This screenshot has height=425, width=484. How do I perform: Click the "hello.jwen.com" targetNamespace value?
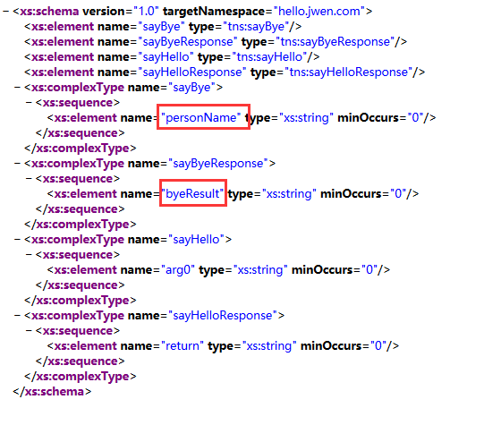pyautogui.click(x=319, y=12)
